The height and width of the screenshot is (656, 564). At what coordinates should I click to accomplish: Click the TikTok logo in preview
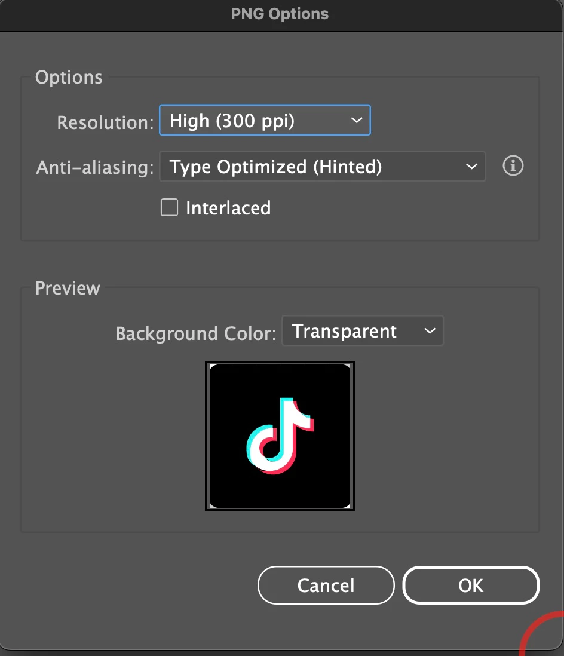point(280,436)
